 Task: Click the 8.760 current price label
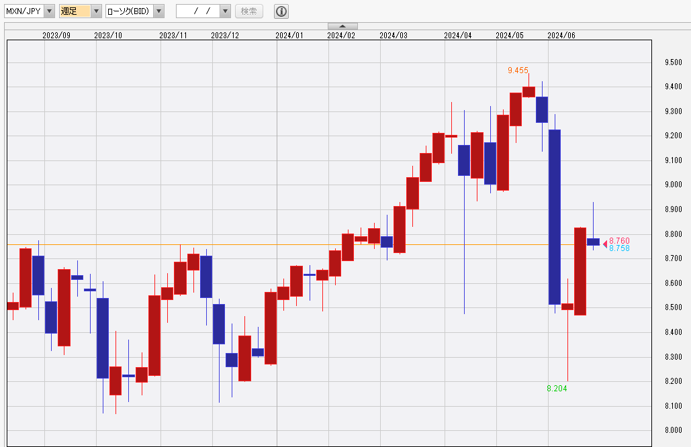coord(619,240)
